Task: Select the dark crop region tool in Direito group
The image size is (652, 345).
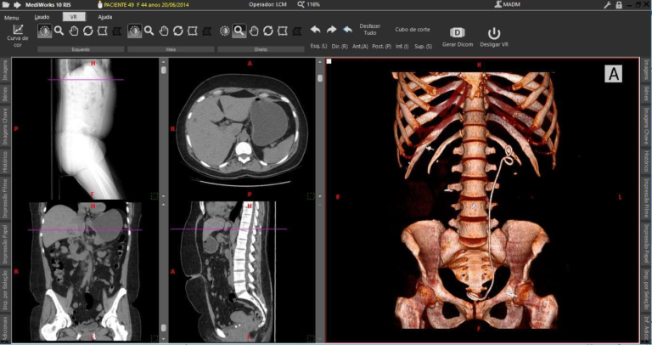Action: (x=297, y=31)
